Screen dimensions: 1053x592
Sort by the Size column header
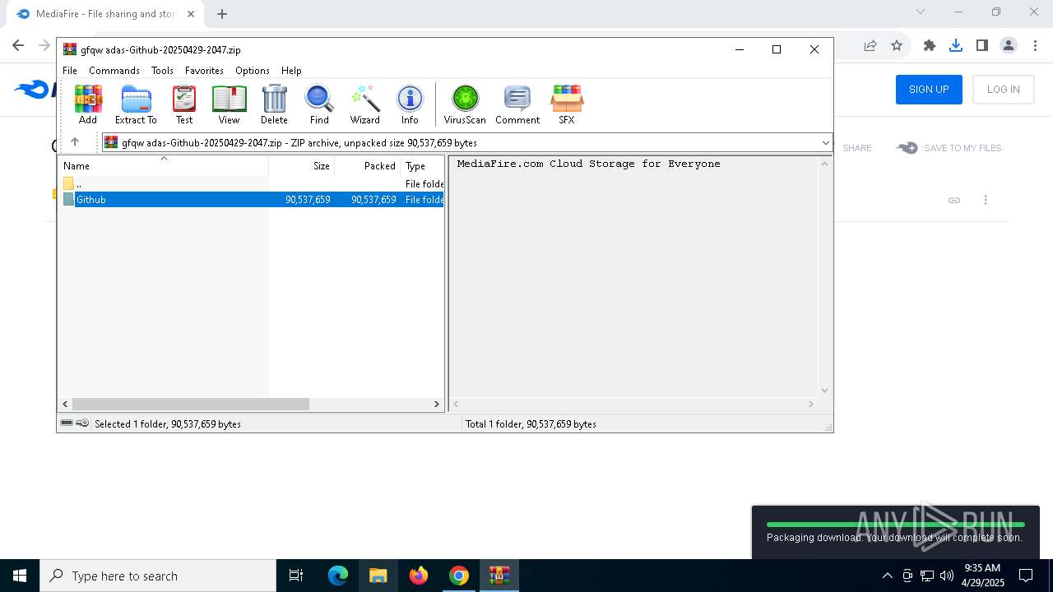pyautogui.click(x=301, y=166)
